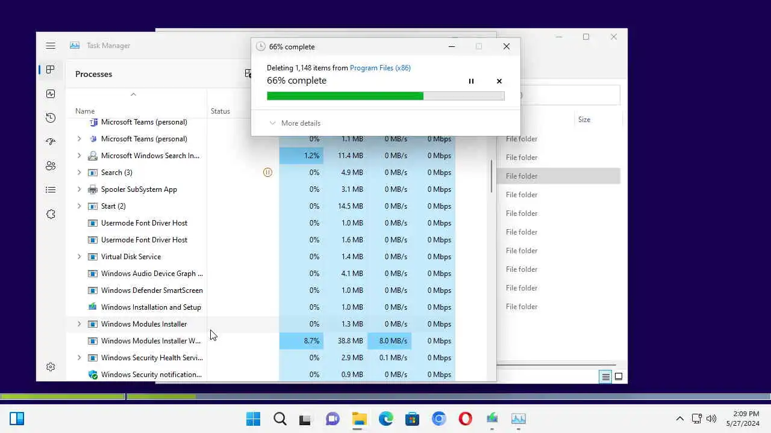Click the delete progress bar

click(x=385, y=96)
